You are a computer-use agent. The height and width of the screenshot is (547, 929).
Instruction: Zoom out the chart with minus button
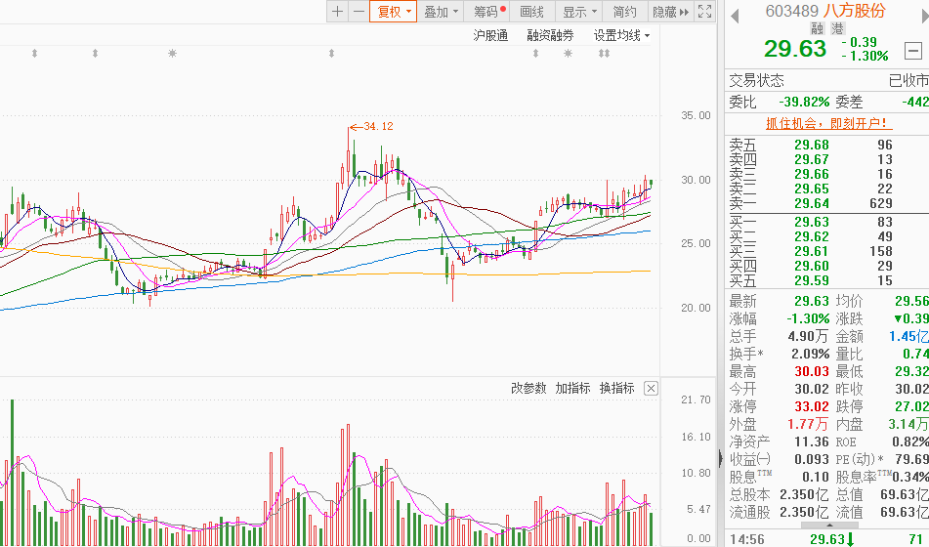point(359,12)
